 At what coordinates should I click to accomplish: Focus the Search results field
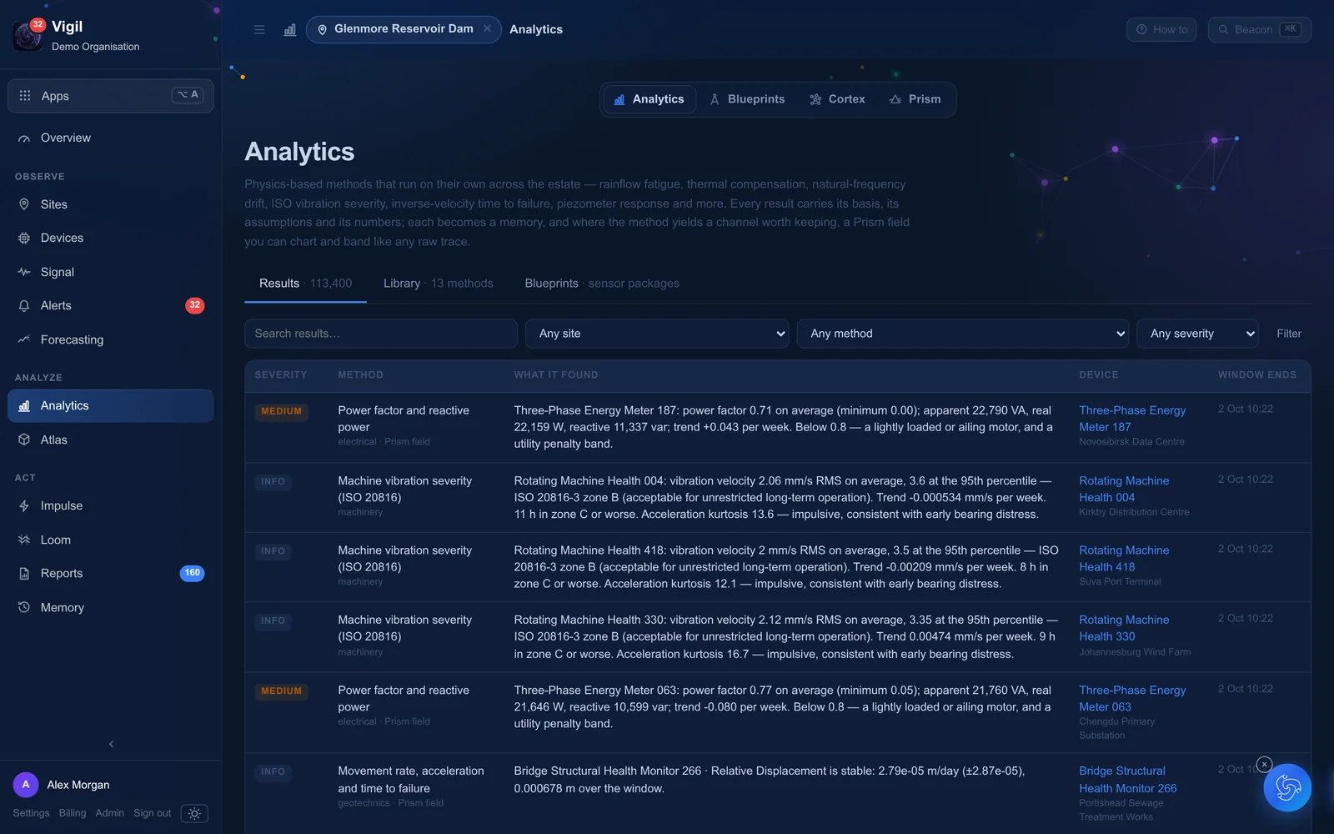pos(381,334)
